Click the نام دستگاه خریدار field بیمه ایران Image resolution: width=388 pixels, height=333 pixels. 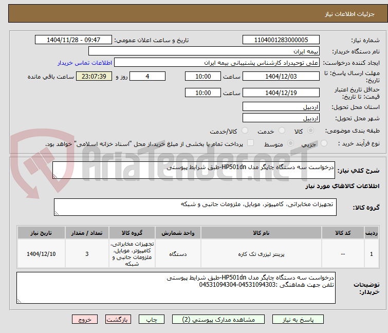point(204,51)
